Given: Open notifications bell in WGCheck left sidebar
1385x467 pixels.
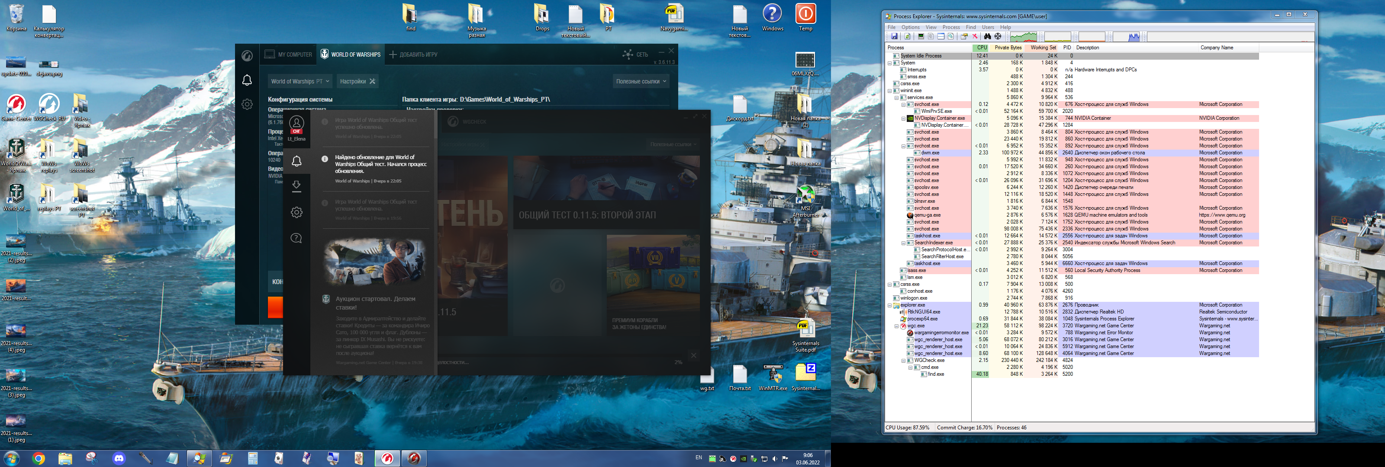Looking at the screenshot, I should click(x=247, y=80).
